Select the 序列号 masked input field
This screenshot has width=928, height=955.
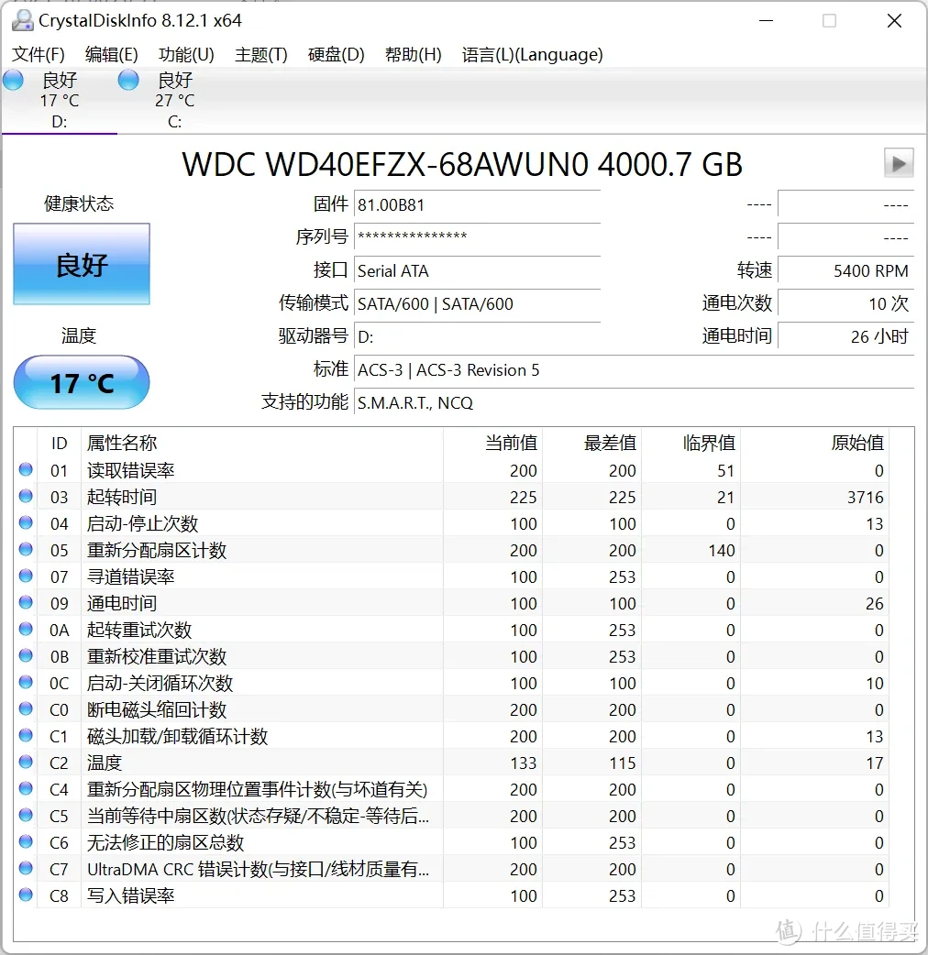click(x=477, y=237)
